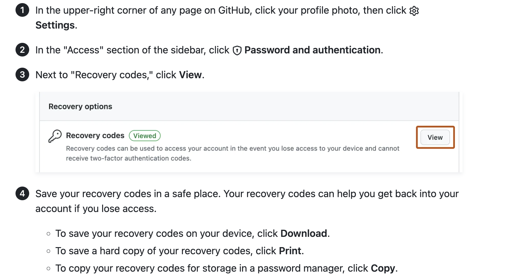
Task: Select the step 4 numbered badge
Action: (22, 194)
